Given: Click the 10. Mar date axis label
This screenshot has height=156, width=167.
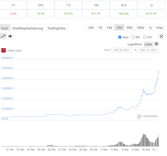Looking at the screenshot, I should pos(146,149).
